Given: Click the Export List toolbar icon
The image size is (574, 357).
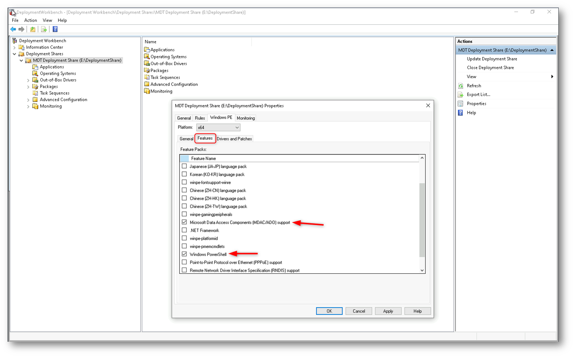Looking at the screenshot, I should tap(44, 29).
